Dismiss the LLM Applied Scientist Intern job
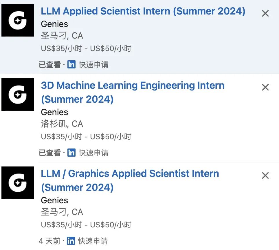 (265, 13)
